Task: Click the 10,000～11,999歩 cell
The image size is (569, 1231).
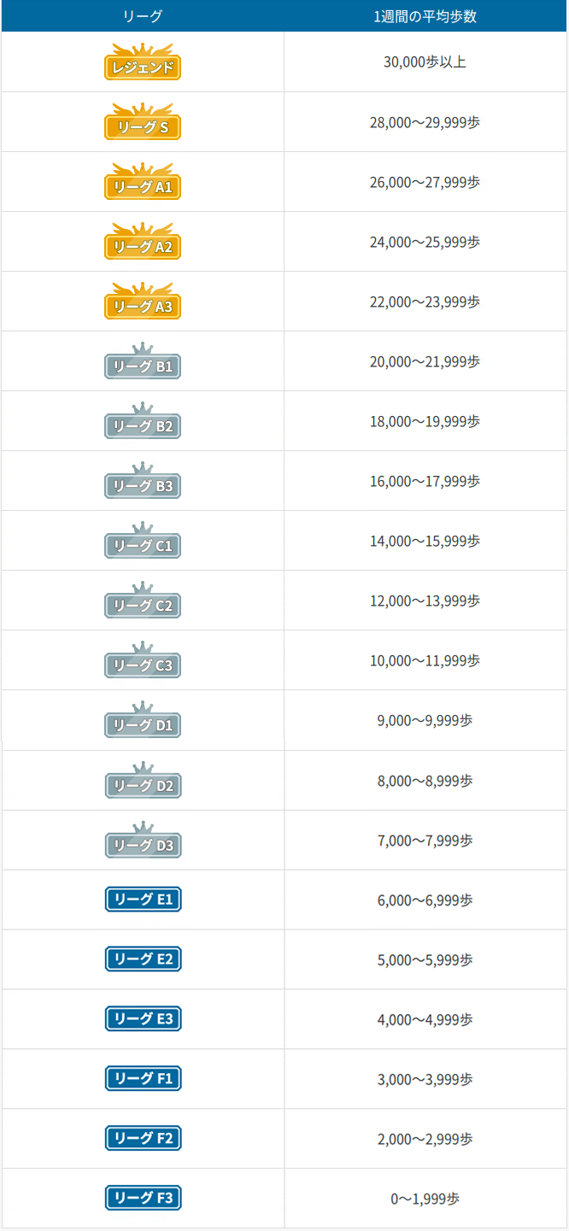Action: 425,660
